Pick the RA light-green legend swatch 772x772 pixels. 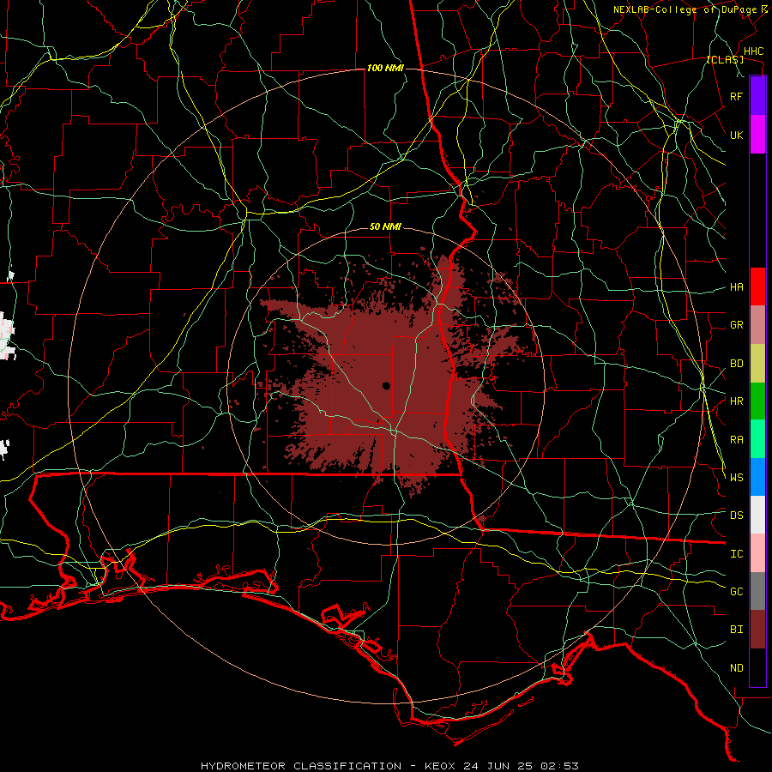point(757,439)
